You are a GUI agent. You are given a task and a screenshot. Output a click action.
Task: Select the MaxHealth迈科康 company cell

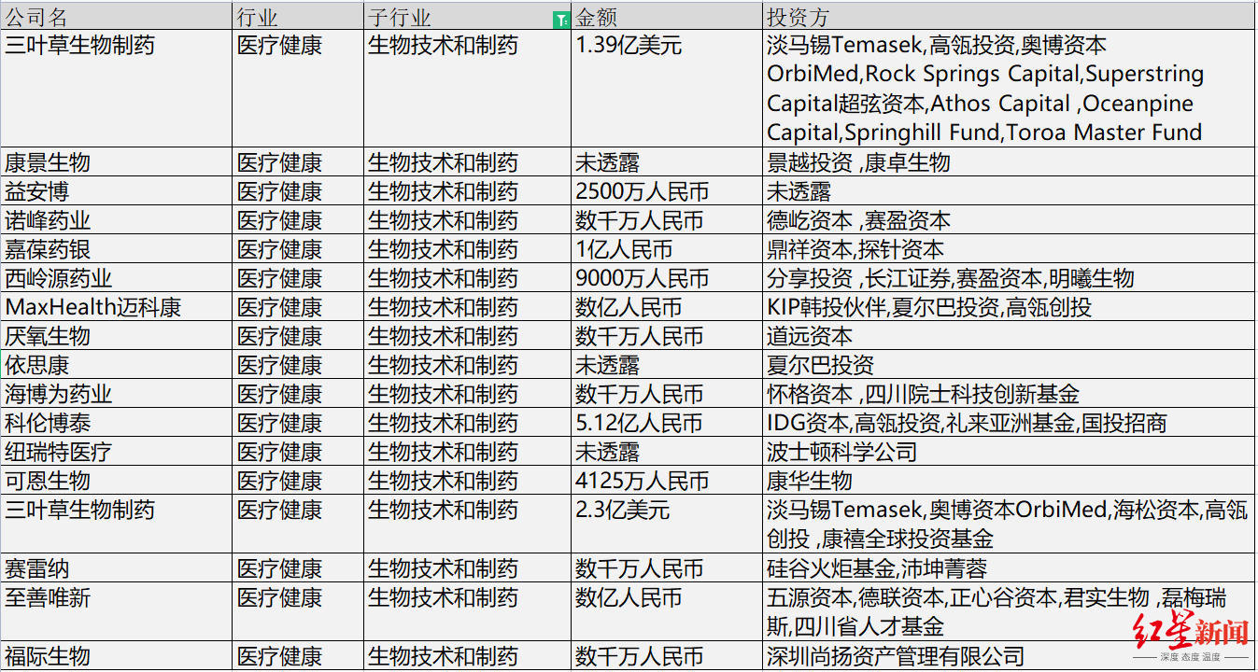[x=116, y=307]
